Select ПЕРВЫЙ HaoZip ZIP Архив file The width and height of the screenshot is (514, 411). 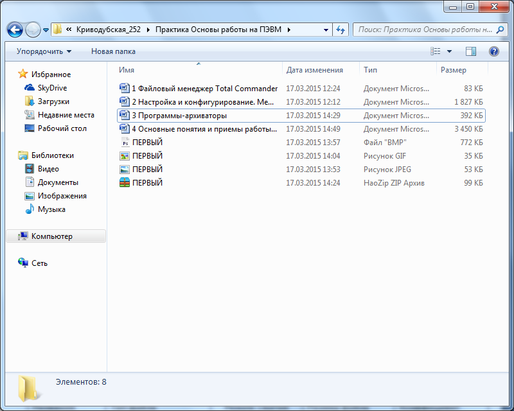pyautogui.click(x=147, y=182)
